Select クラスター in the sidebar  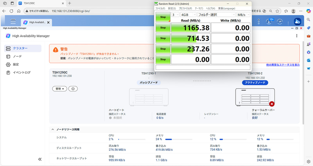pyautogui.click(x=23, y=48)
